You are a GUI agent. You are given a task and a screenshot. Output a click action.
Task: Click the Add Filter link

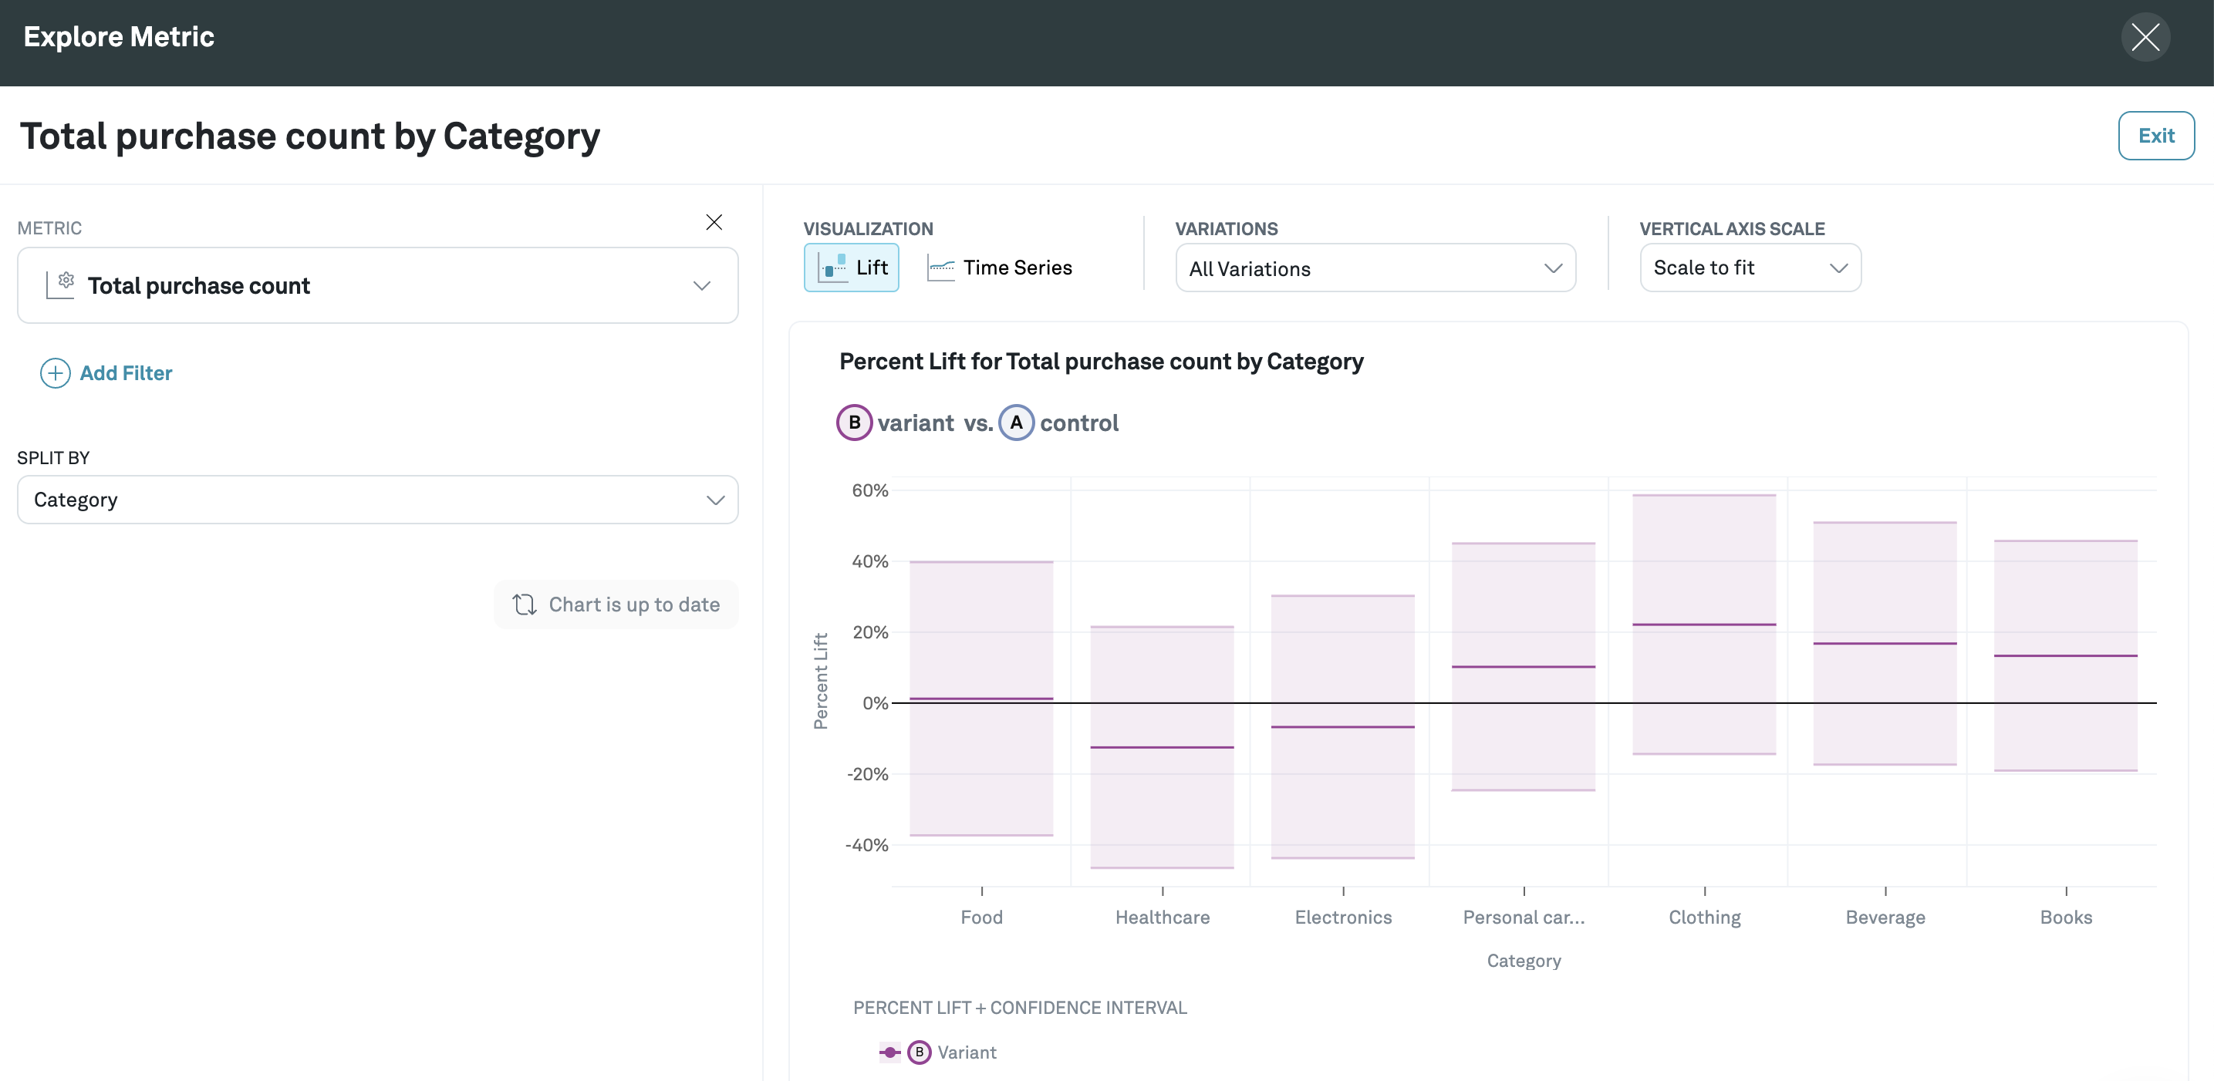[x=126, y=373]
